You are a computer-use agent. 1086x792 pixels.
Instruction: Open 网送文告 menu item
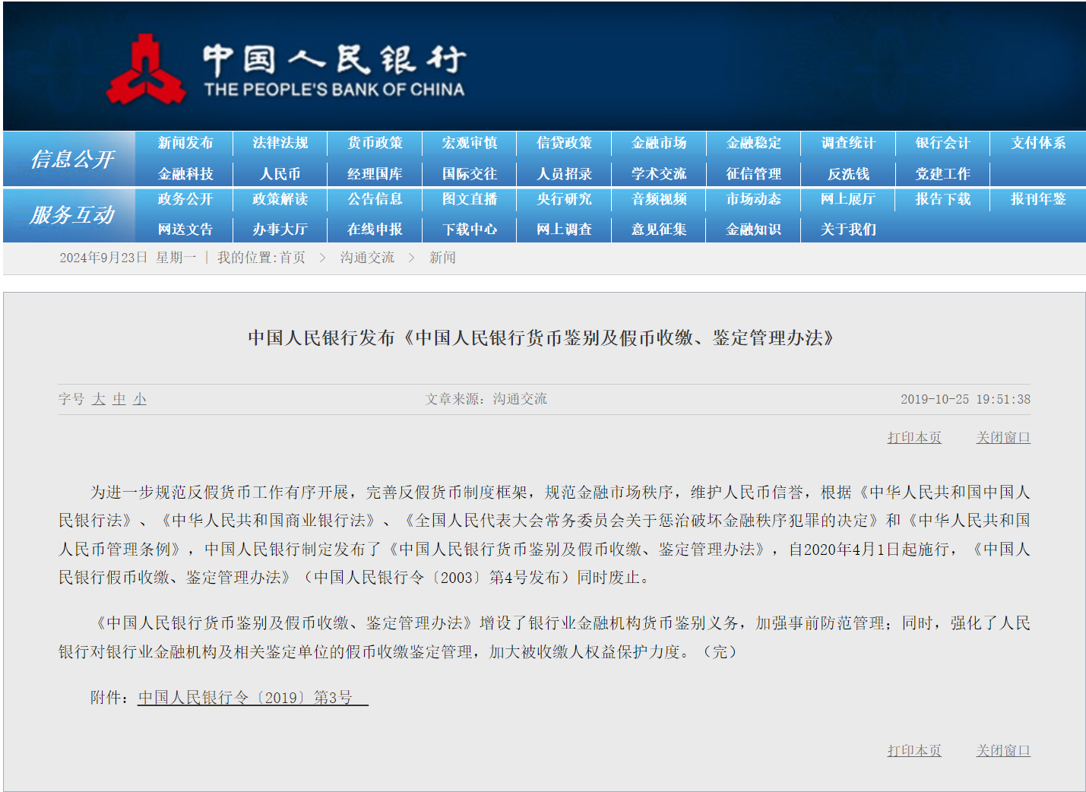click(185, 230)
